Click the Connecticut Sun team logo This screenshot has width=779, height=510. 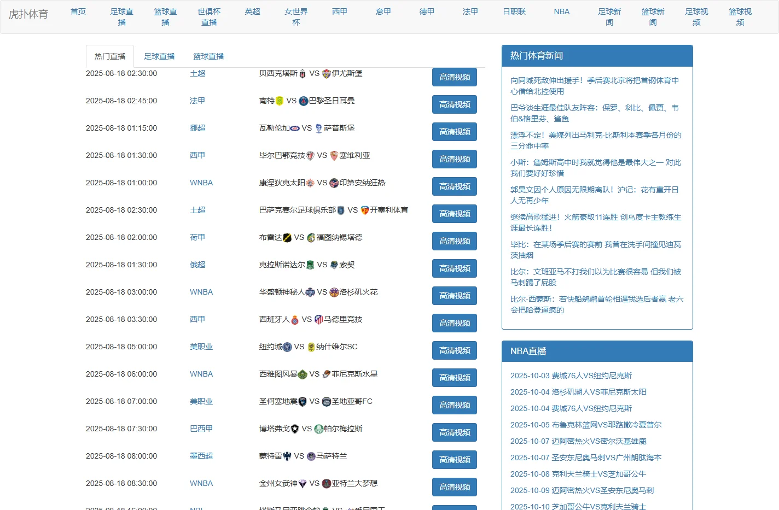[310, 183]
